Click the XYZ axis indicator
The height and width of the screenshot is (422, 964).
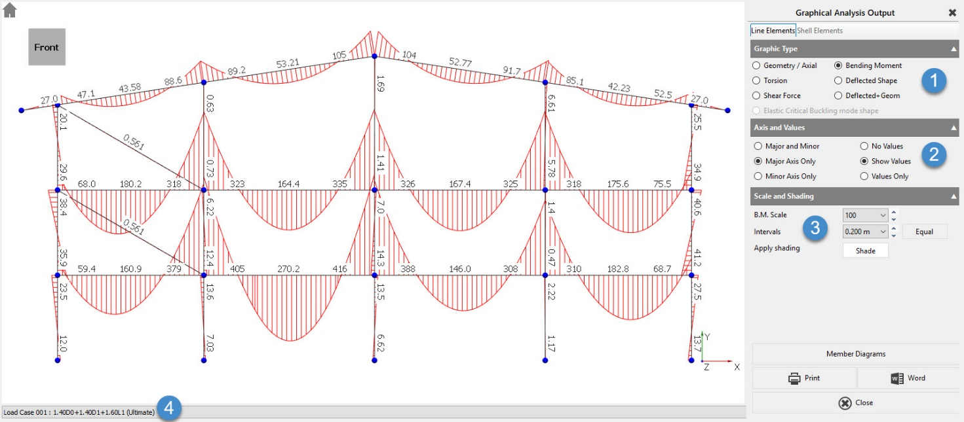(714, 352)
